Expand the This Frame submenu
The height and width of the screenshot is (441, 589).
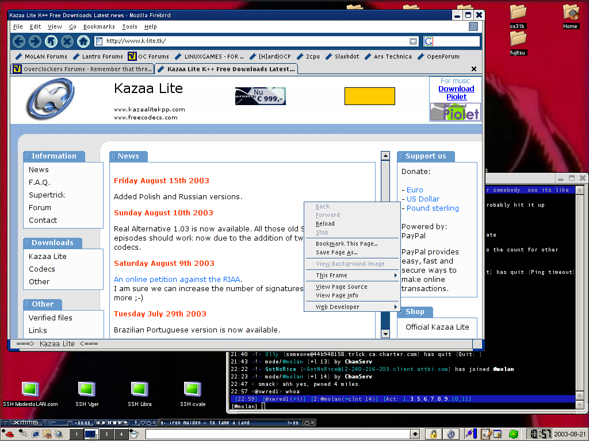[351, 275]
